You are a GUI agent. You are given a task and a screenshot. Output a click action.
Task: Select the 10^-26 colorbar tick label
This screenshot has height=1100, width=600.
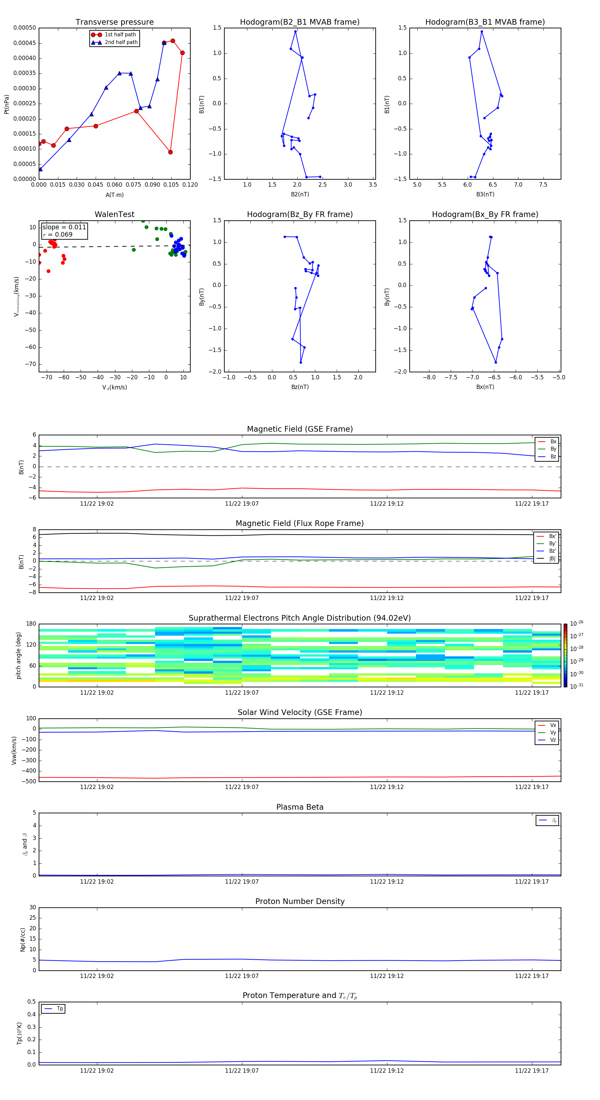pos(577,623)
